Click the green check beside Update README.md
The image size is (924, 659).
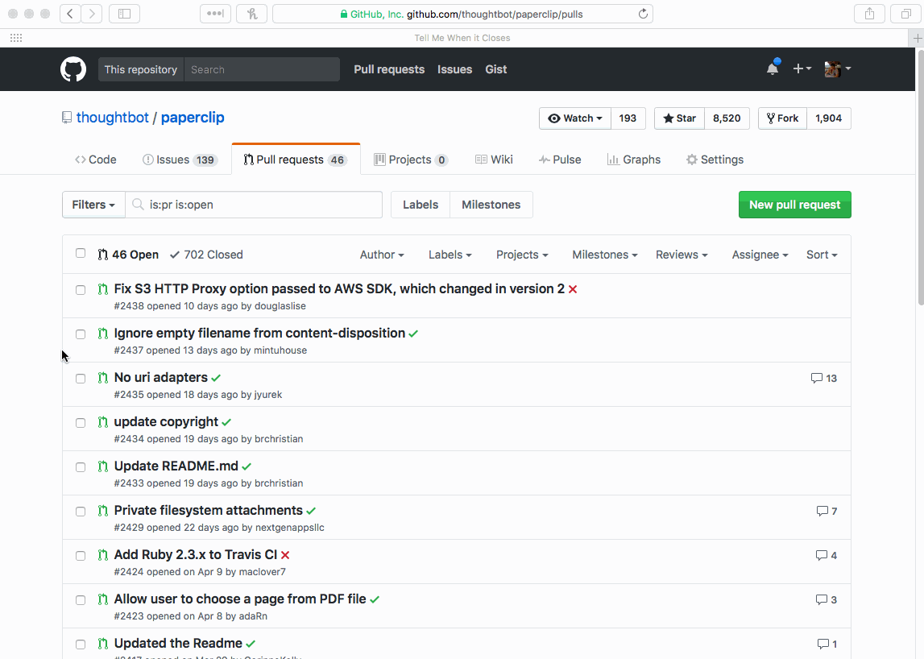click(247, 466)
